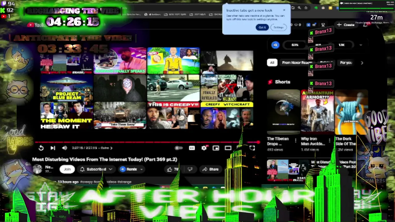Close the inactive tabs popup
The height and width of the screenshot is (222, 395).
pos(284,10)
